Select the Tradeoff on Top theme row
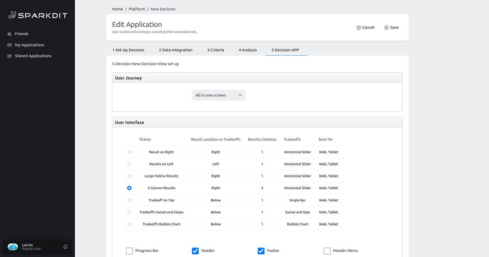The width and height of the screenshot is (489, 257). 129,200
